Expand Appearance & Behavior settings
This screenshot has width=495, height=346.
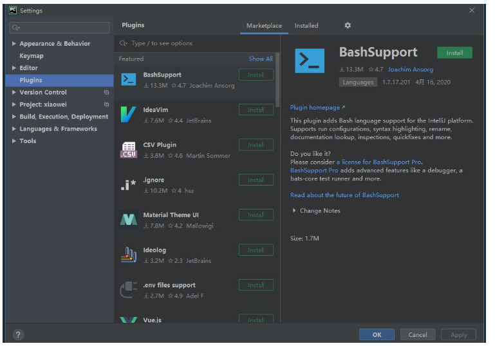[14, 44]
